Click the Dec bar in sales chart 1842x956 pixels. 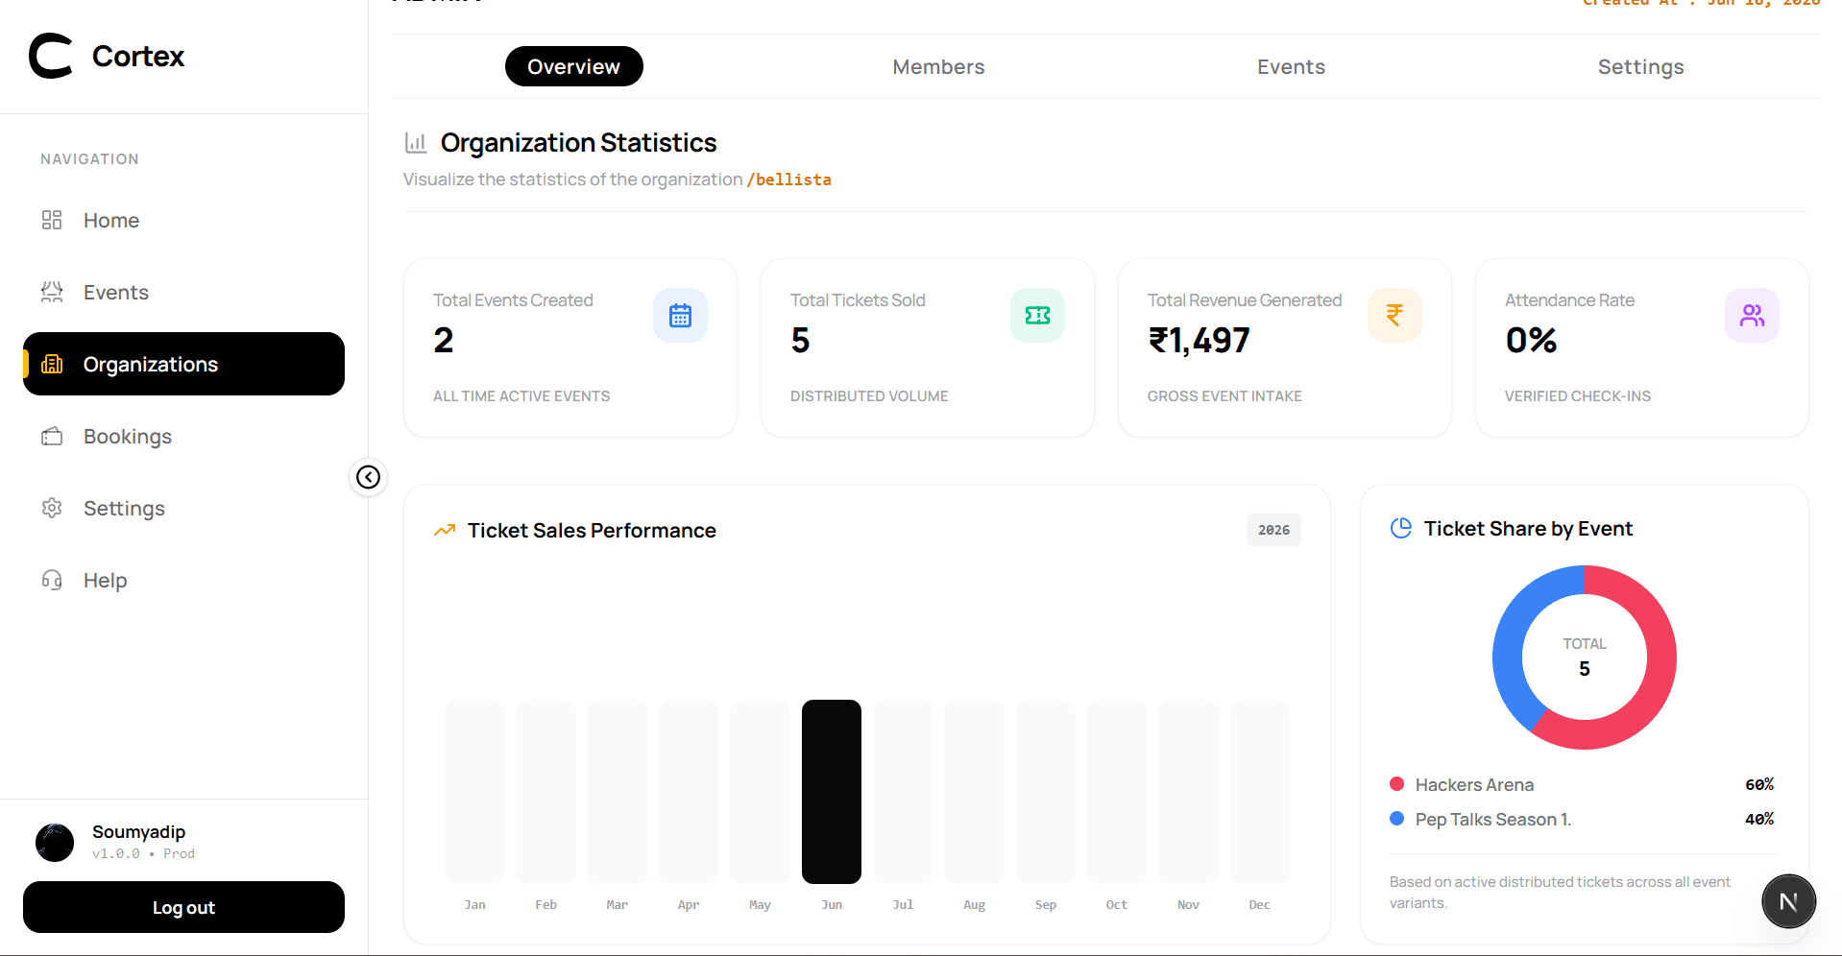[x=1259, y=791]
